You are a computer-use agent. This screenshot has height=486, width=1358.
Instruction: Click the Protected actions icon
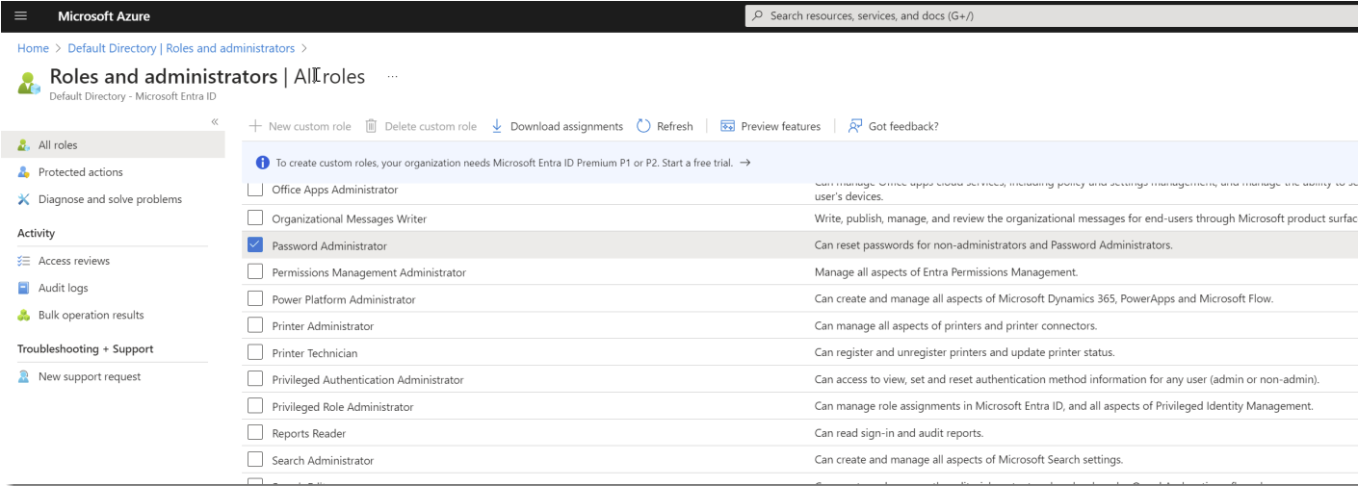pos(24,172)
